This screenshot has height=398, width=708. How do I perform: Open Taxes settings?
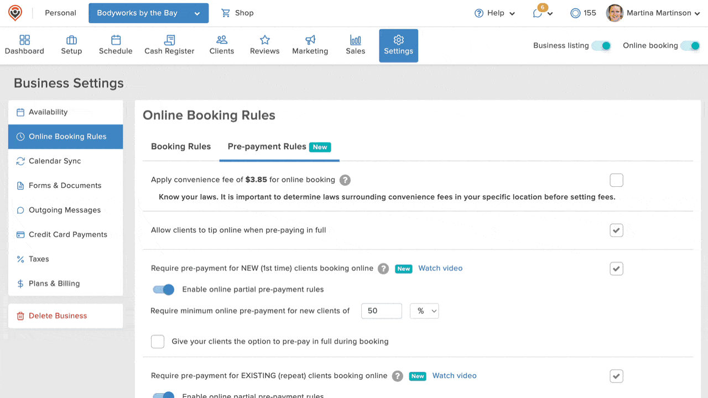point(66,259)
